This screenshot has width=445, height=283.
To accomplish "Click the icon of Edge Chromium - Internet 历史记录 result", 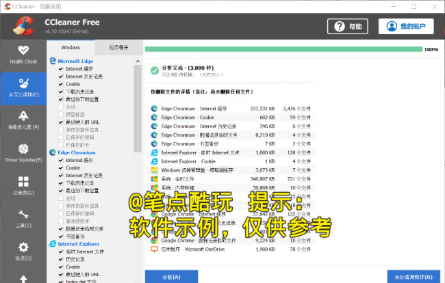I will (x=154, y=126).
